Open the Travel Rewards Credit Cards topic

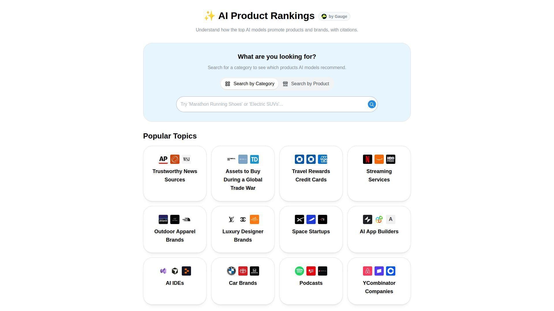[x=311, y=173]
